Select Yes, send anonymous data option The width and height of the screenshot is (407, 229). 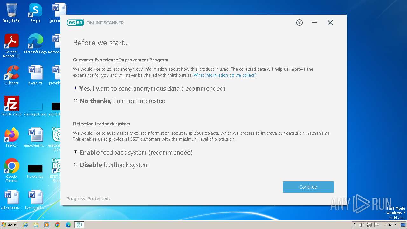(x=75, y=88)
